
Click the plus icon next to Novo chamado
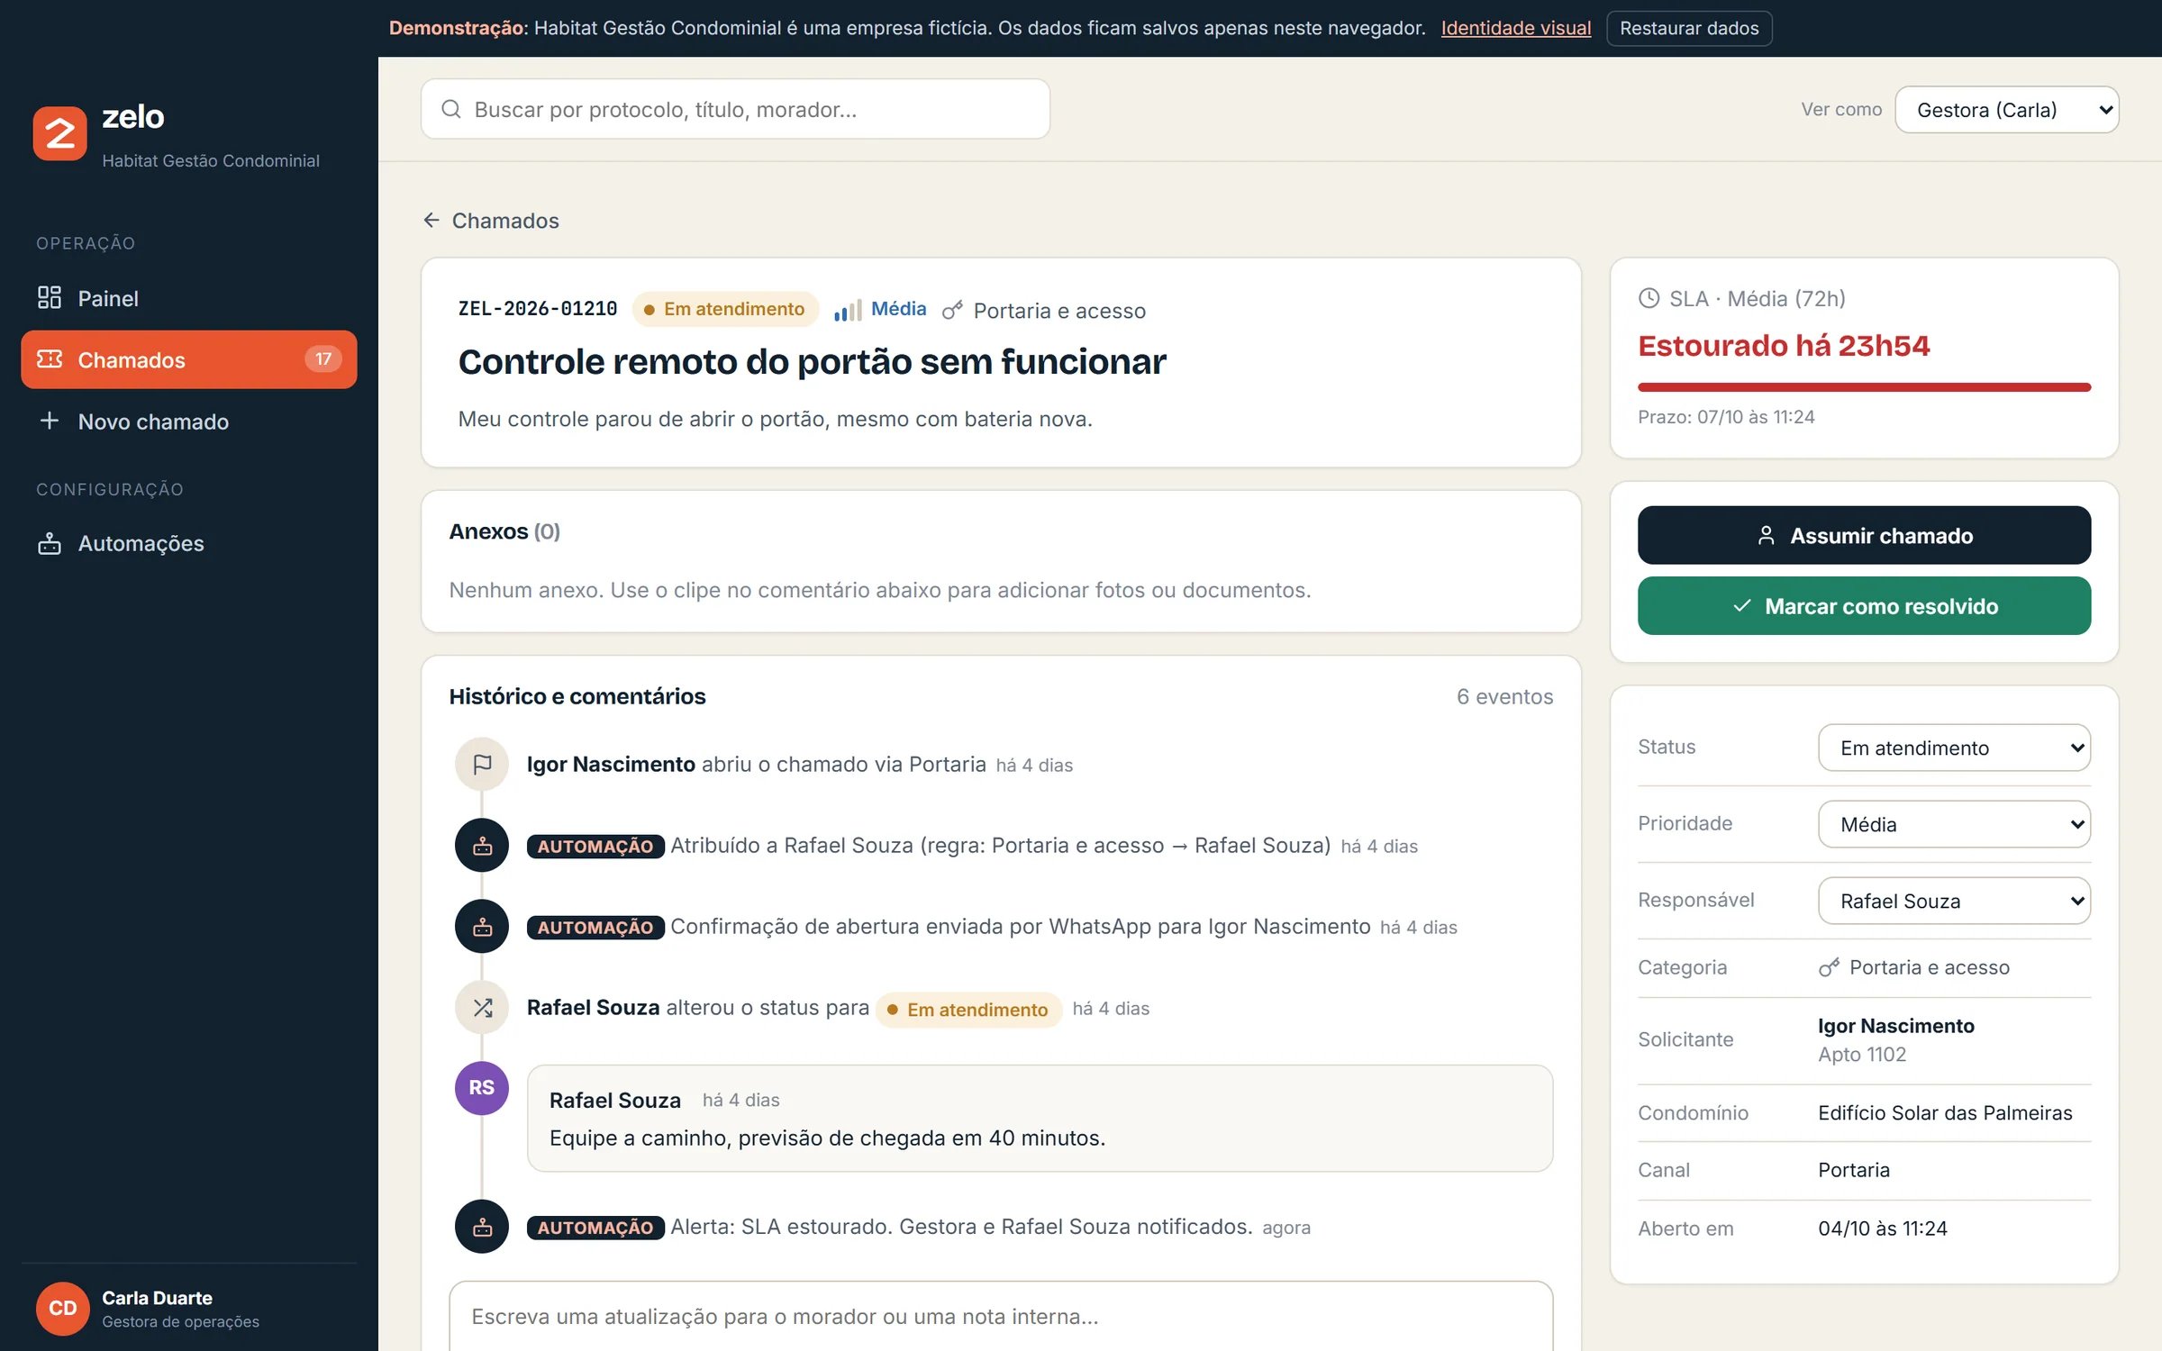[50, 421]
